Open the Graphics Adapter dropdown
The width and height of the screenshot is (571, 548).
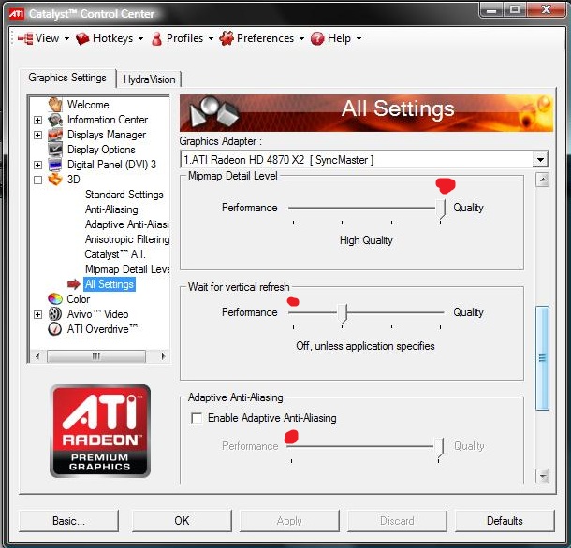click(540, 159)
